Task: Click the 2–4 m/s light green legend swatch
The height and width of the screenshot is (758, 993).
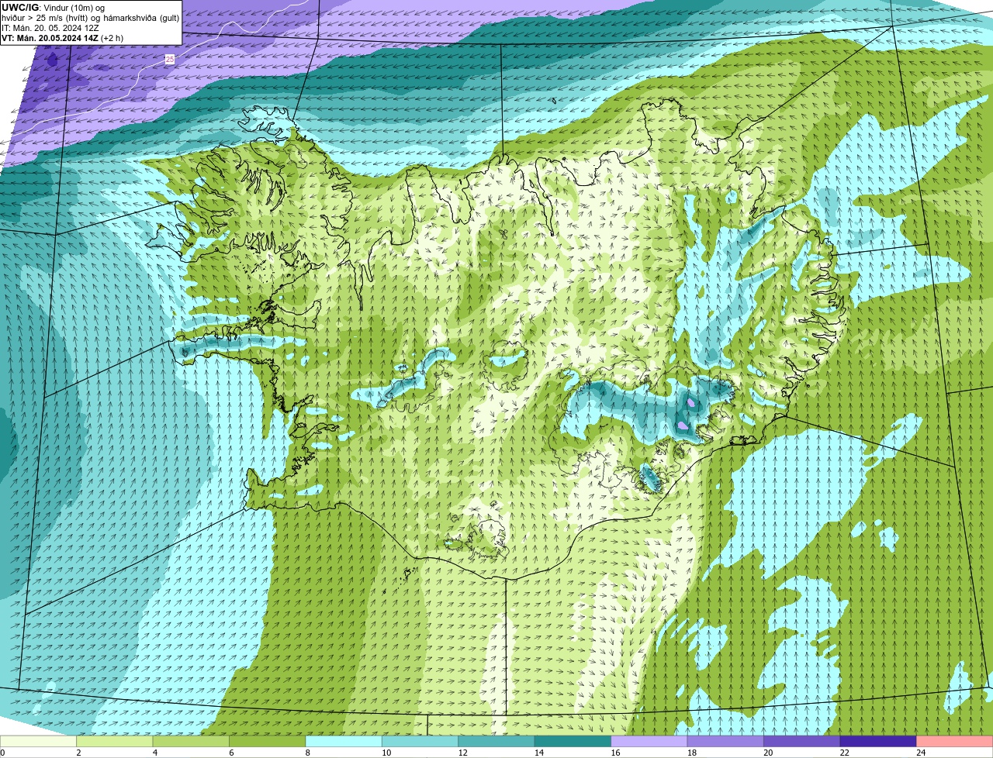Action: tap(115, 741)
